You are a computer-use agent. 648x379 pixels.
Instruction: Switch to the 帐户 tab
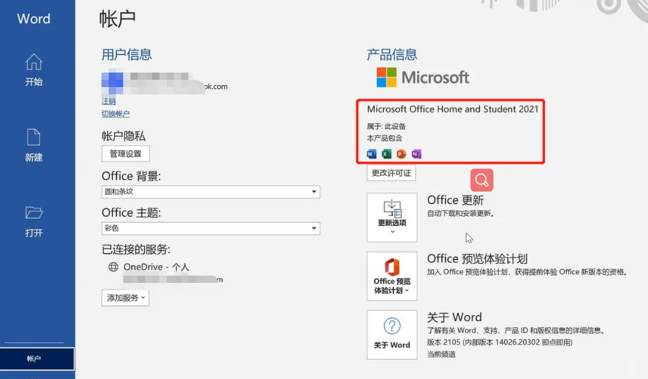[x=33, y=358]
